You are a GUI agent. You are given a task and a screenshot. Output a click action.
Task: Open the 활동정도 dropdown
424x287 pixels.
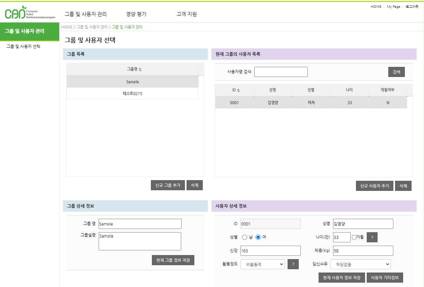pos(262,264)
